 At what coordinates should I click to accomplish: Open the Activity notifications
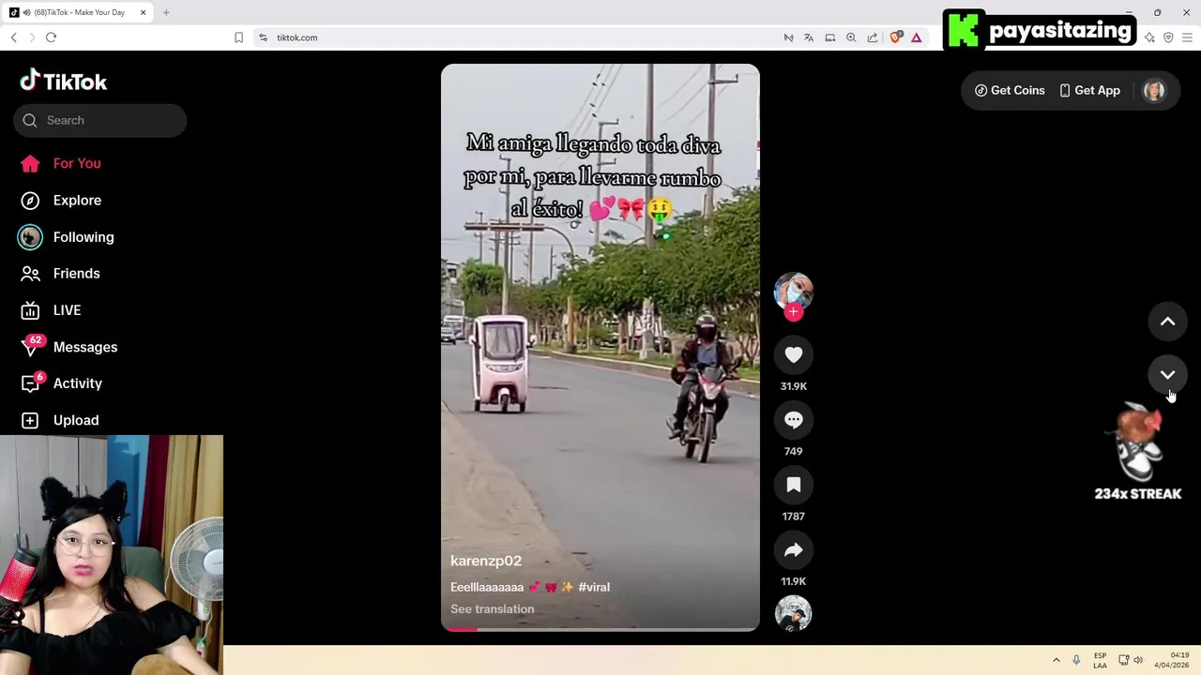tap(62, 383)
